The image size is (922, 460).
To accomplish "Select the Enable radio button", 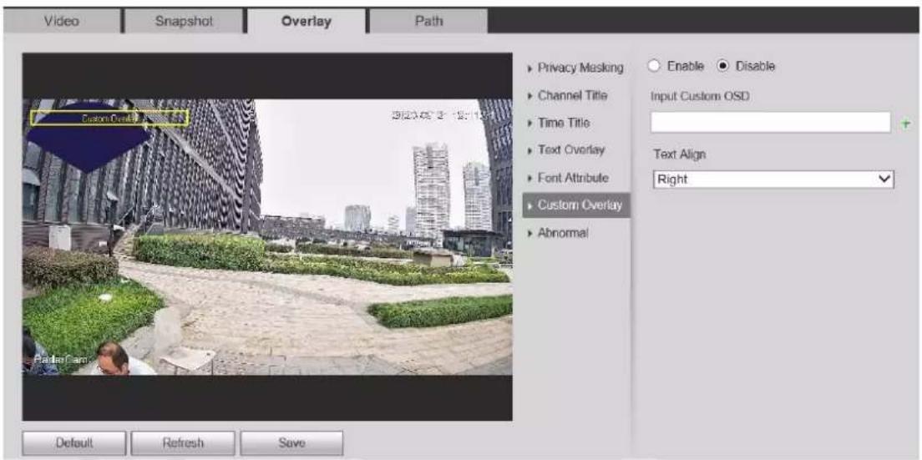I will (654, 66).
